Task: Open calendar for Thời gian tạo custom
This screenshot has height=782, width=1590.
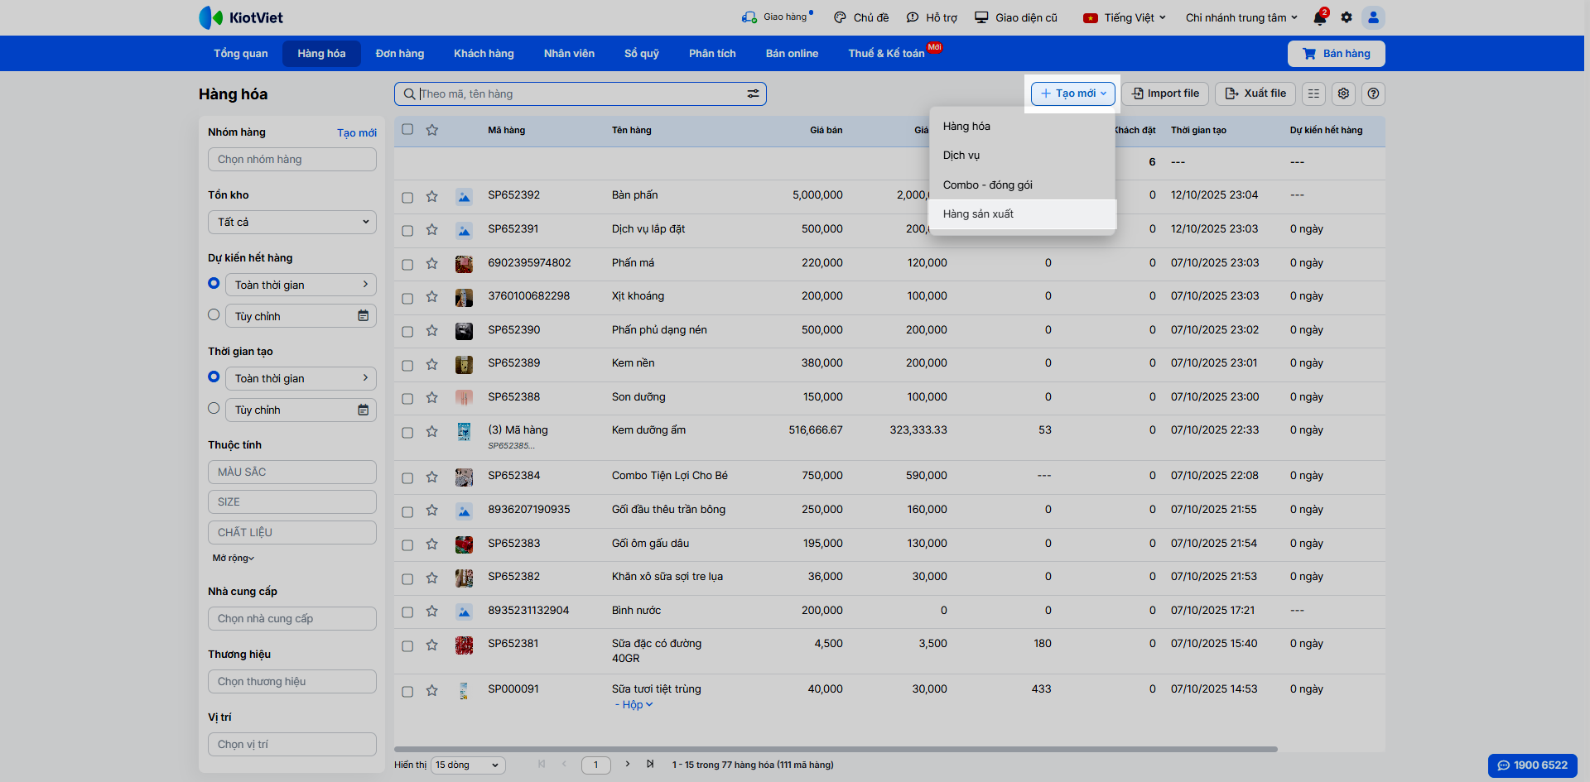Action: (363, 410)
